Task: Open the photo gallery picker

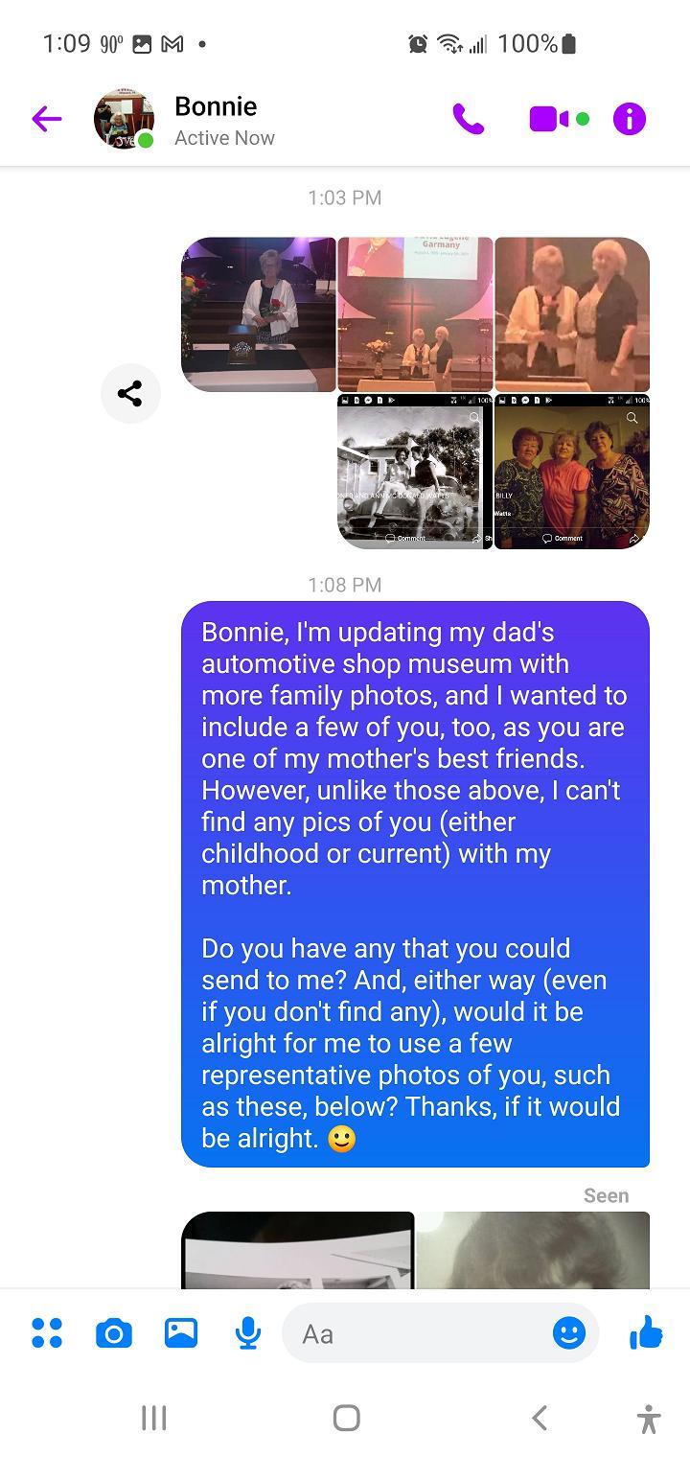Action: (181, 1332)
